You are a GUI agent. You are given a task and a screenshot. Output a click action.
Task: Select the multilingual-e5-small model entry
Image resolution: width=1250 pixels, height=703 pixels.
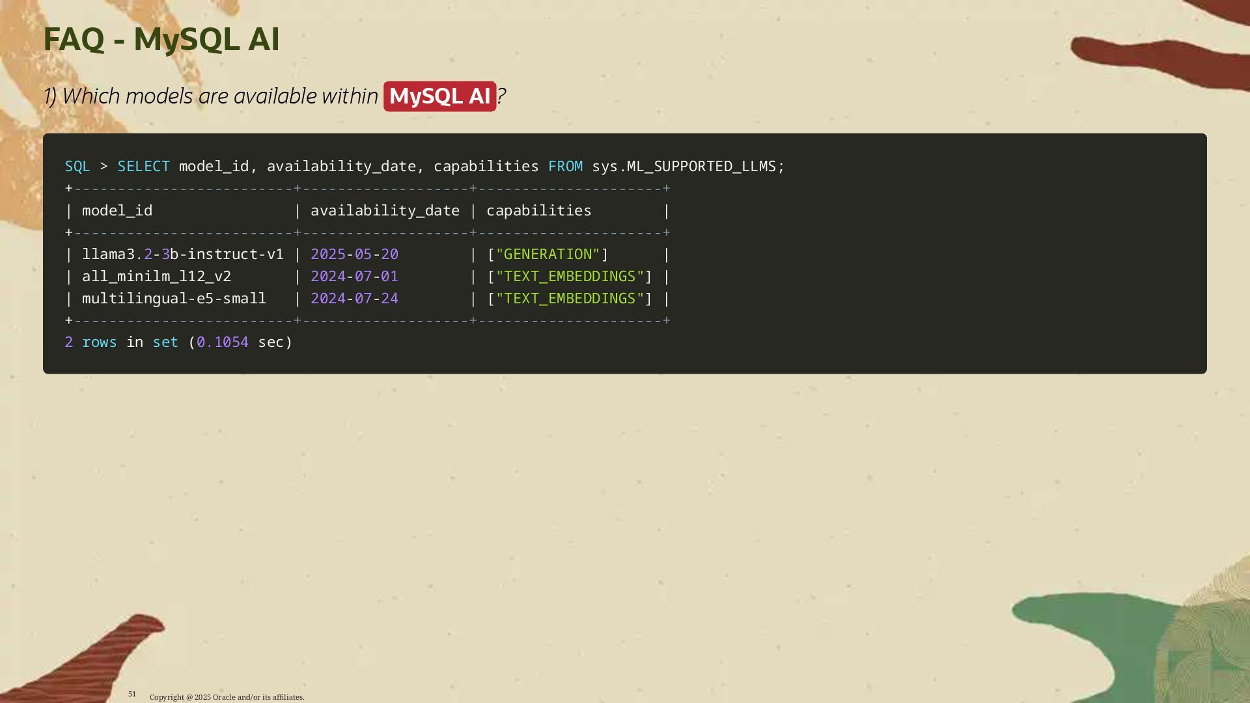pos(174,299)
